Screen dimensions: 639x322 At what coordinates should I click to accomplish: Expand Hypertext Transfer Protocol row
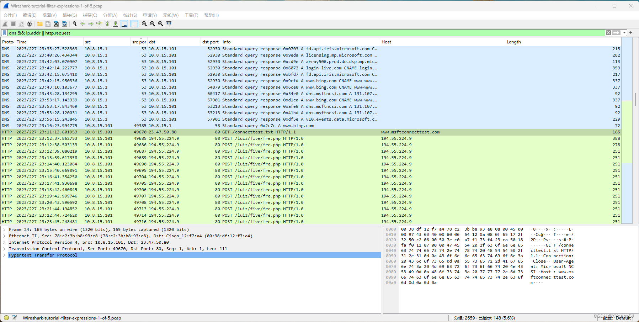[4, 255]
